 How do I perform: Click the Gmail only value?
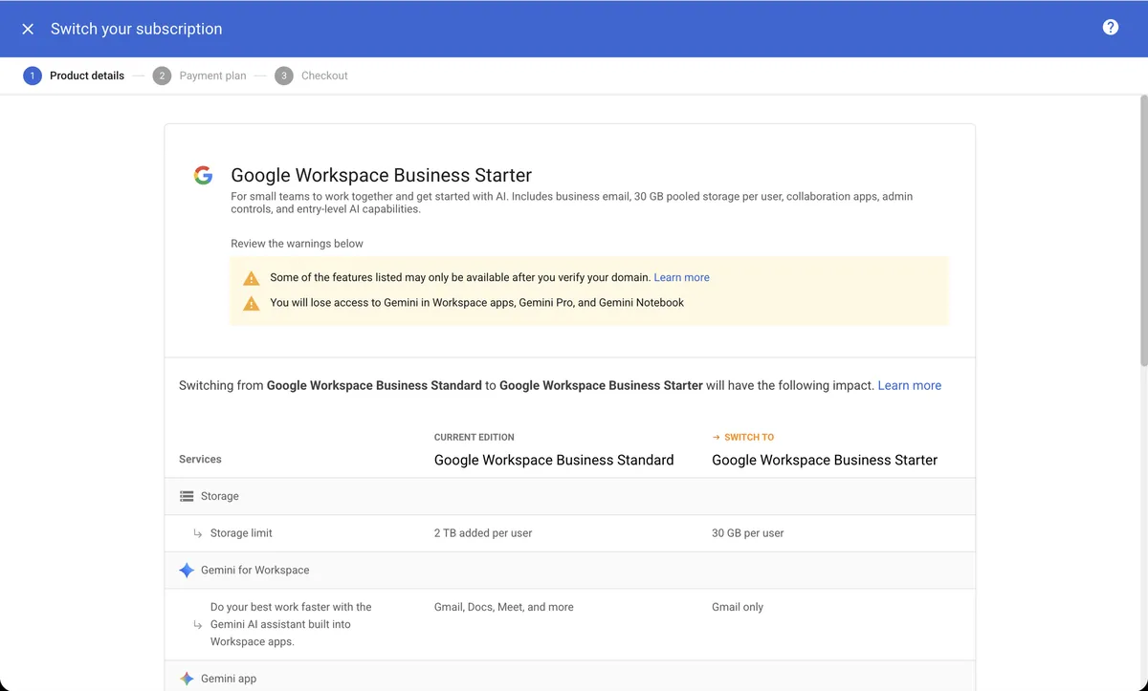point(738,607)
